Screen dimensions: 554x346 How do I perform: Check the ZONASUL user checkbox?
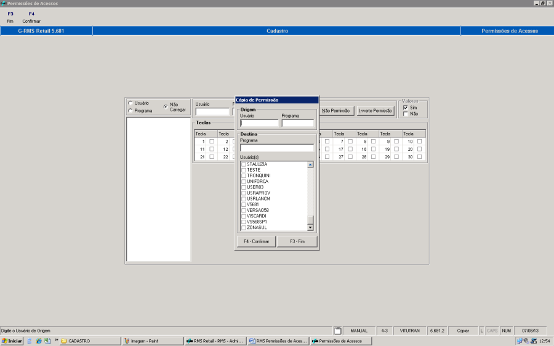pyautogui.click(x=243, y=228)
